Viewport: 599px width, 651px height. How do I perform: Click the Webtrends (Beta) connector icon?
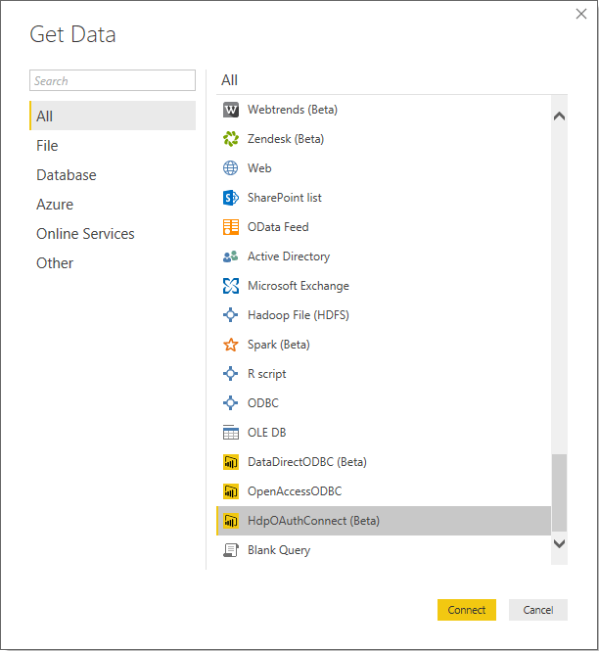[231, 110]
